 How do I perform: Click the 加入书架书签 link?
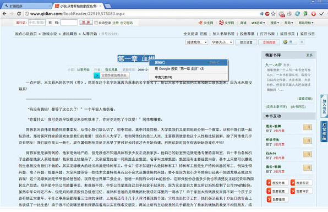223,34
